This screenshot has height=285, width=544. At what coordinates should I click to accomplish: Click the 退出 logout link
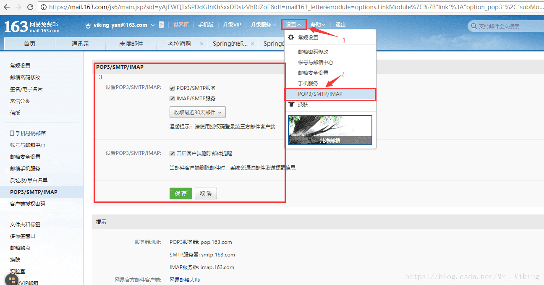340,25
